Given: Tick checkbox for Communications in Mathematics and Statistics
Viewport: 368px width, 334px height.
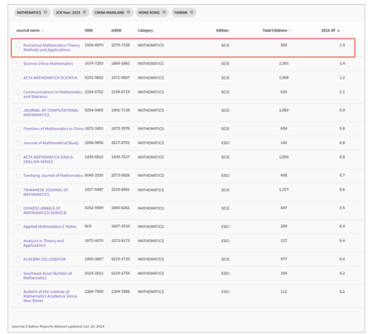Looking at the screenshot, I should tap(19, 92).
